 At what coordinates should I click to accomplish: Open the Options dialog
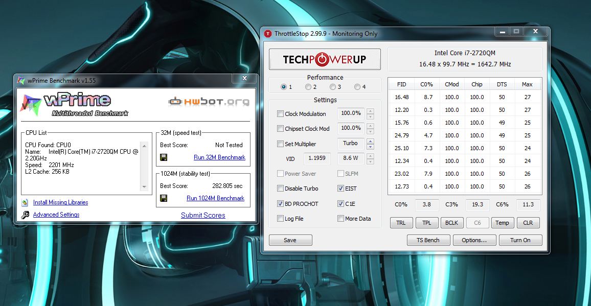coord(474,240)
